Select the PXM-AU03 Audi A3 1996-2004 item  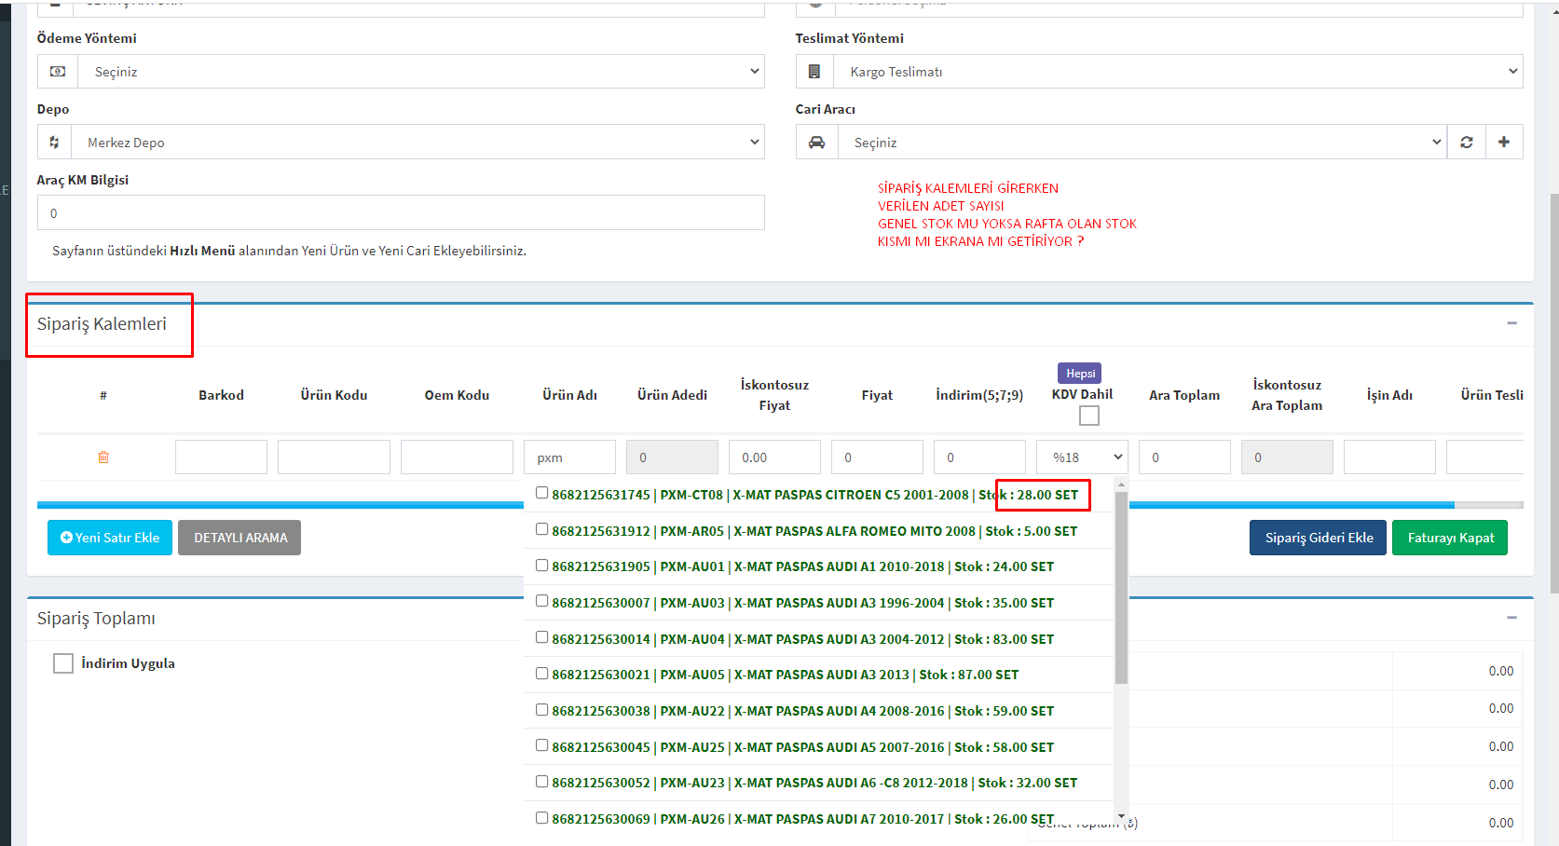pyautogui.click(x=541, y=601)
